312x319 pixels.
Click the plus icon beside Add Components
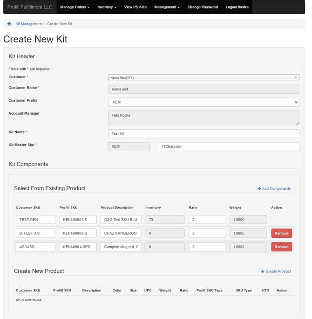[x=259, y=189]
